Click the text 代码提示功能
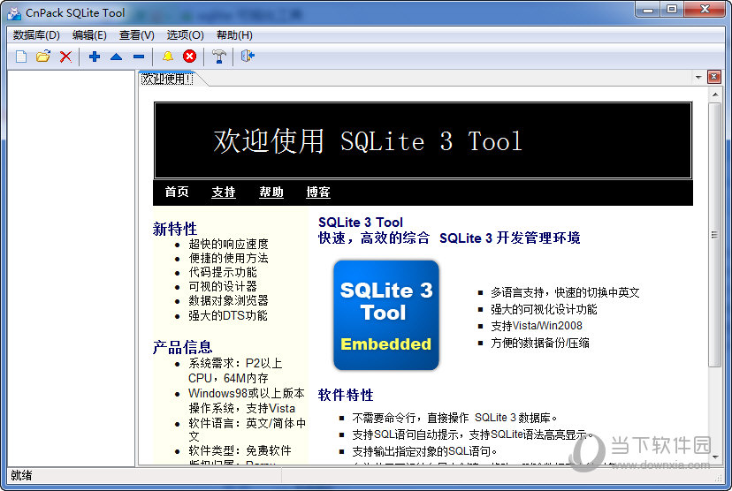The height and width of the screenshot is (491, 732). (x=223, y=272)
